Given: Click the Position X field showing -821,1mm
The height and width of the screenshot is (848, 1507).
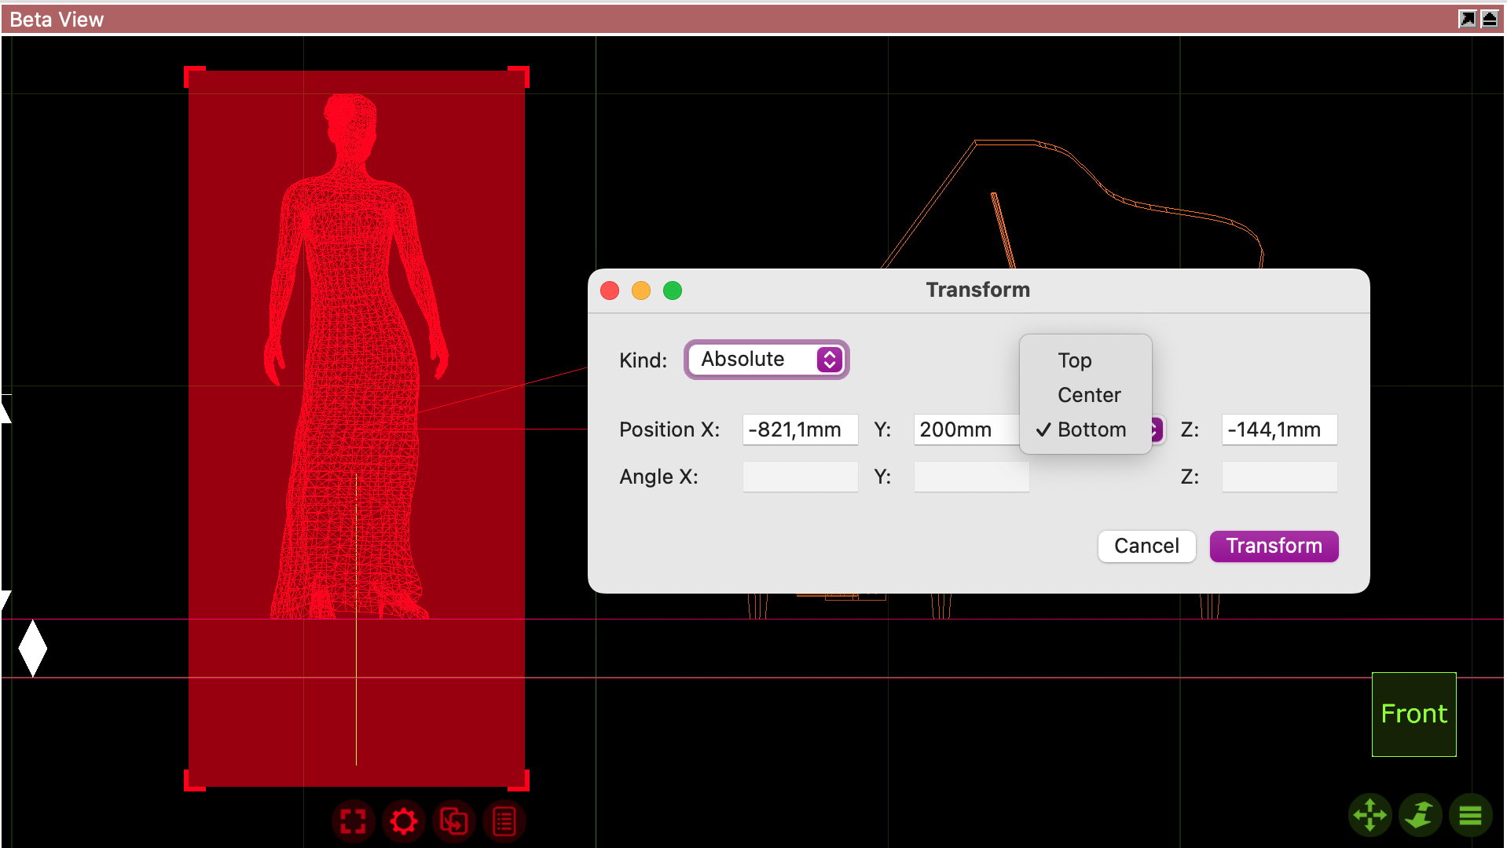Looking at the screenshot, I should click(799, 429).
